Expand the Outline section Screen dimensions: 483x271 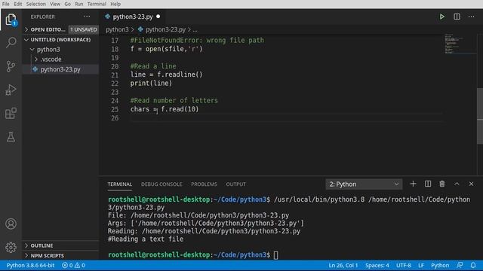(x=42, y=245)
